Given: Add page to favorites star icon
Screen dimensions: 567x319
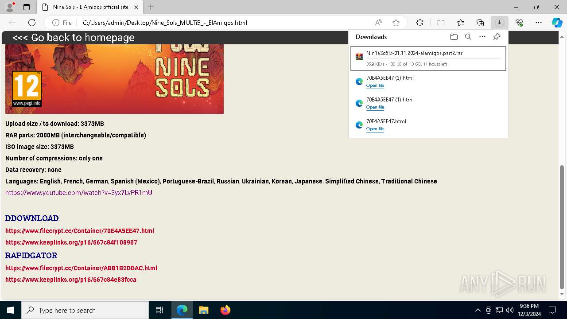Looking at the screenshot, I should click(x=396, y=23).
